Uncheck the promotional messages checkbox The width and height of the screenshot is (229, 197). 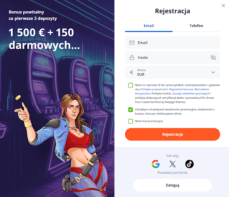click(131, 109)
